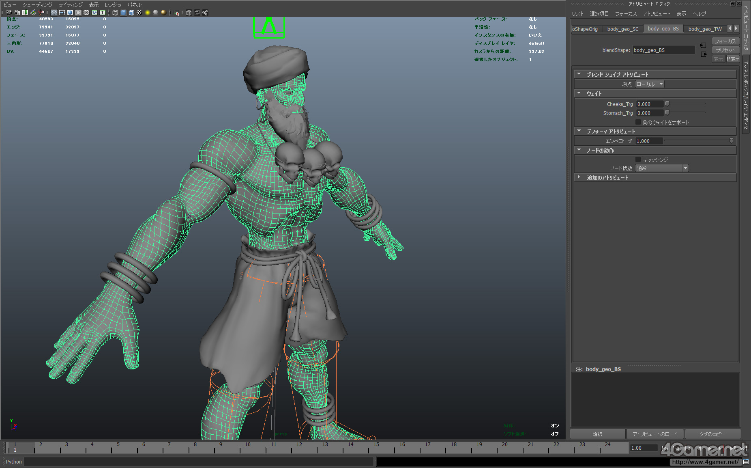This screenshot has height=468, width=751.
Task: Expand the additional attributes section
Action: [x=579, y=177]
